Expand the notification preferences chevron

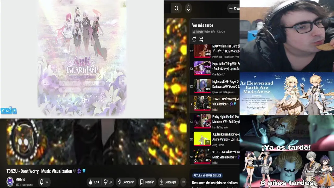click(x=47, y=182)
